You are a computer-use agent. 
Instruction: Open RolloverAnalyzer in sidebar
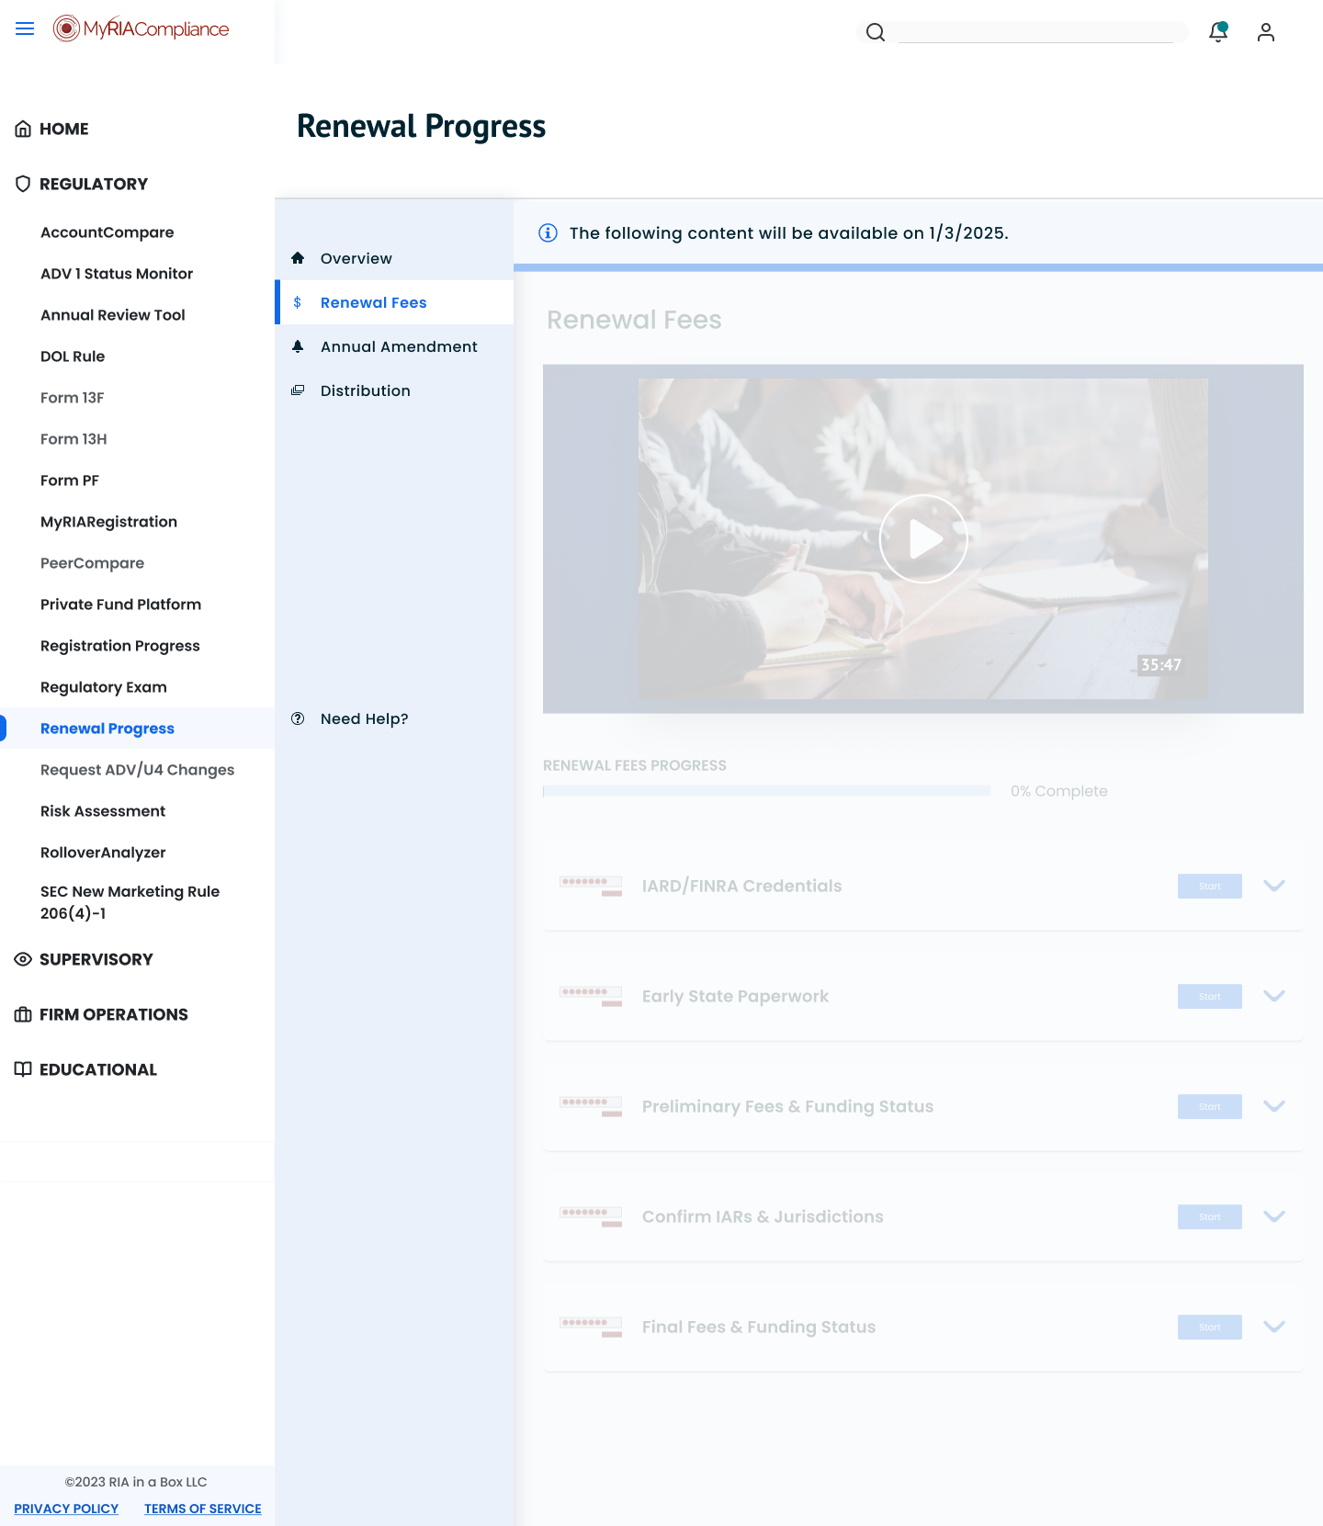[103, 853]
